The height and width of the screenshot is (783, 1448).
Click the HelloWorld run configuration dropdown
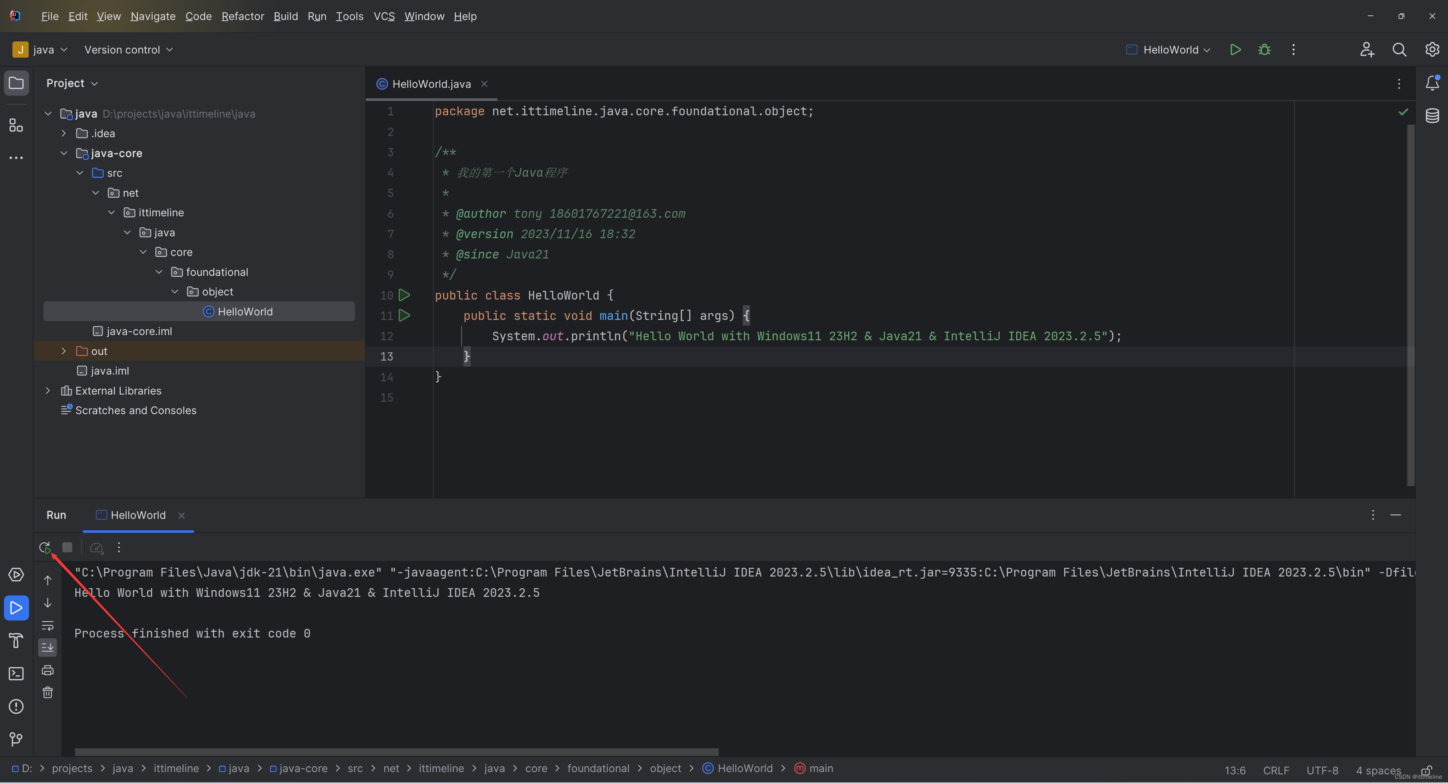pos(1169,49)
